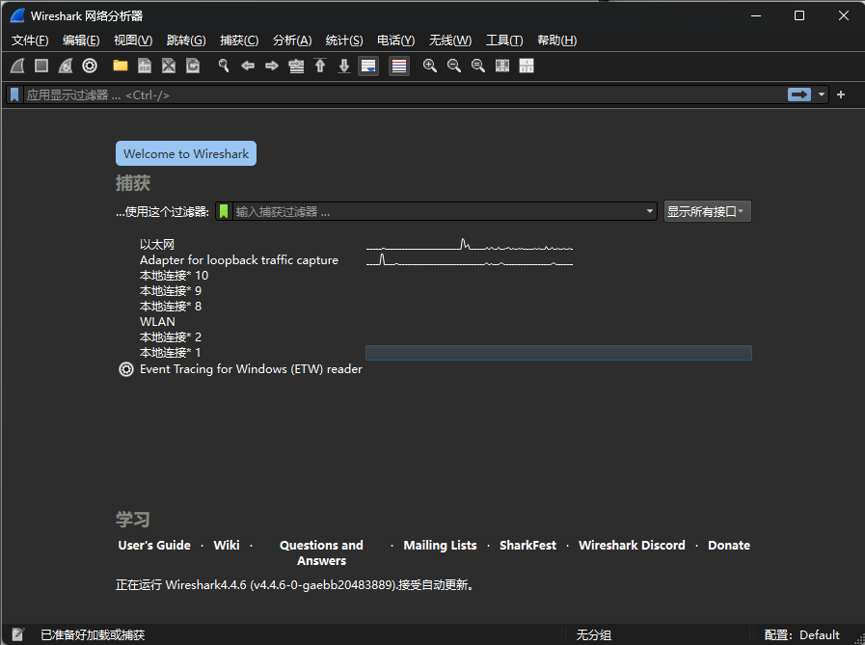The width and height of the screenshot is (865, 645).
Task: Click the reset layout toolbar icon
Action: (x=527, y=67)
